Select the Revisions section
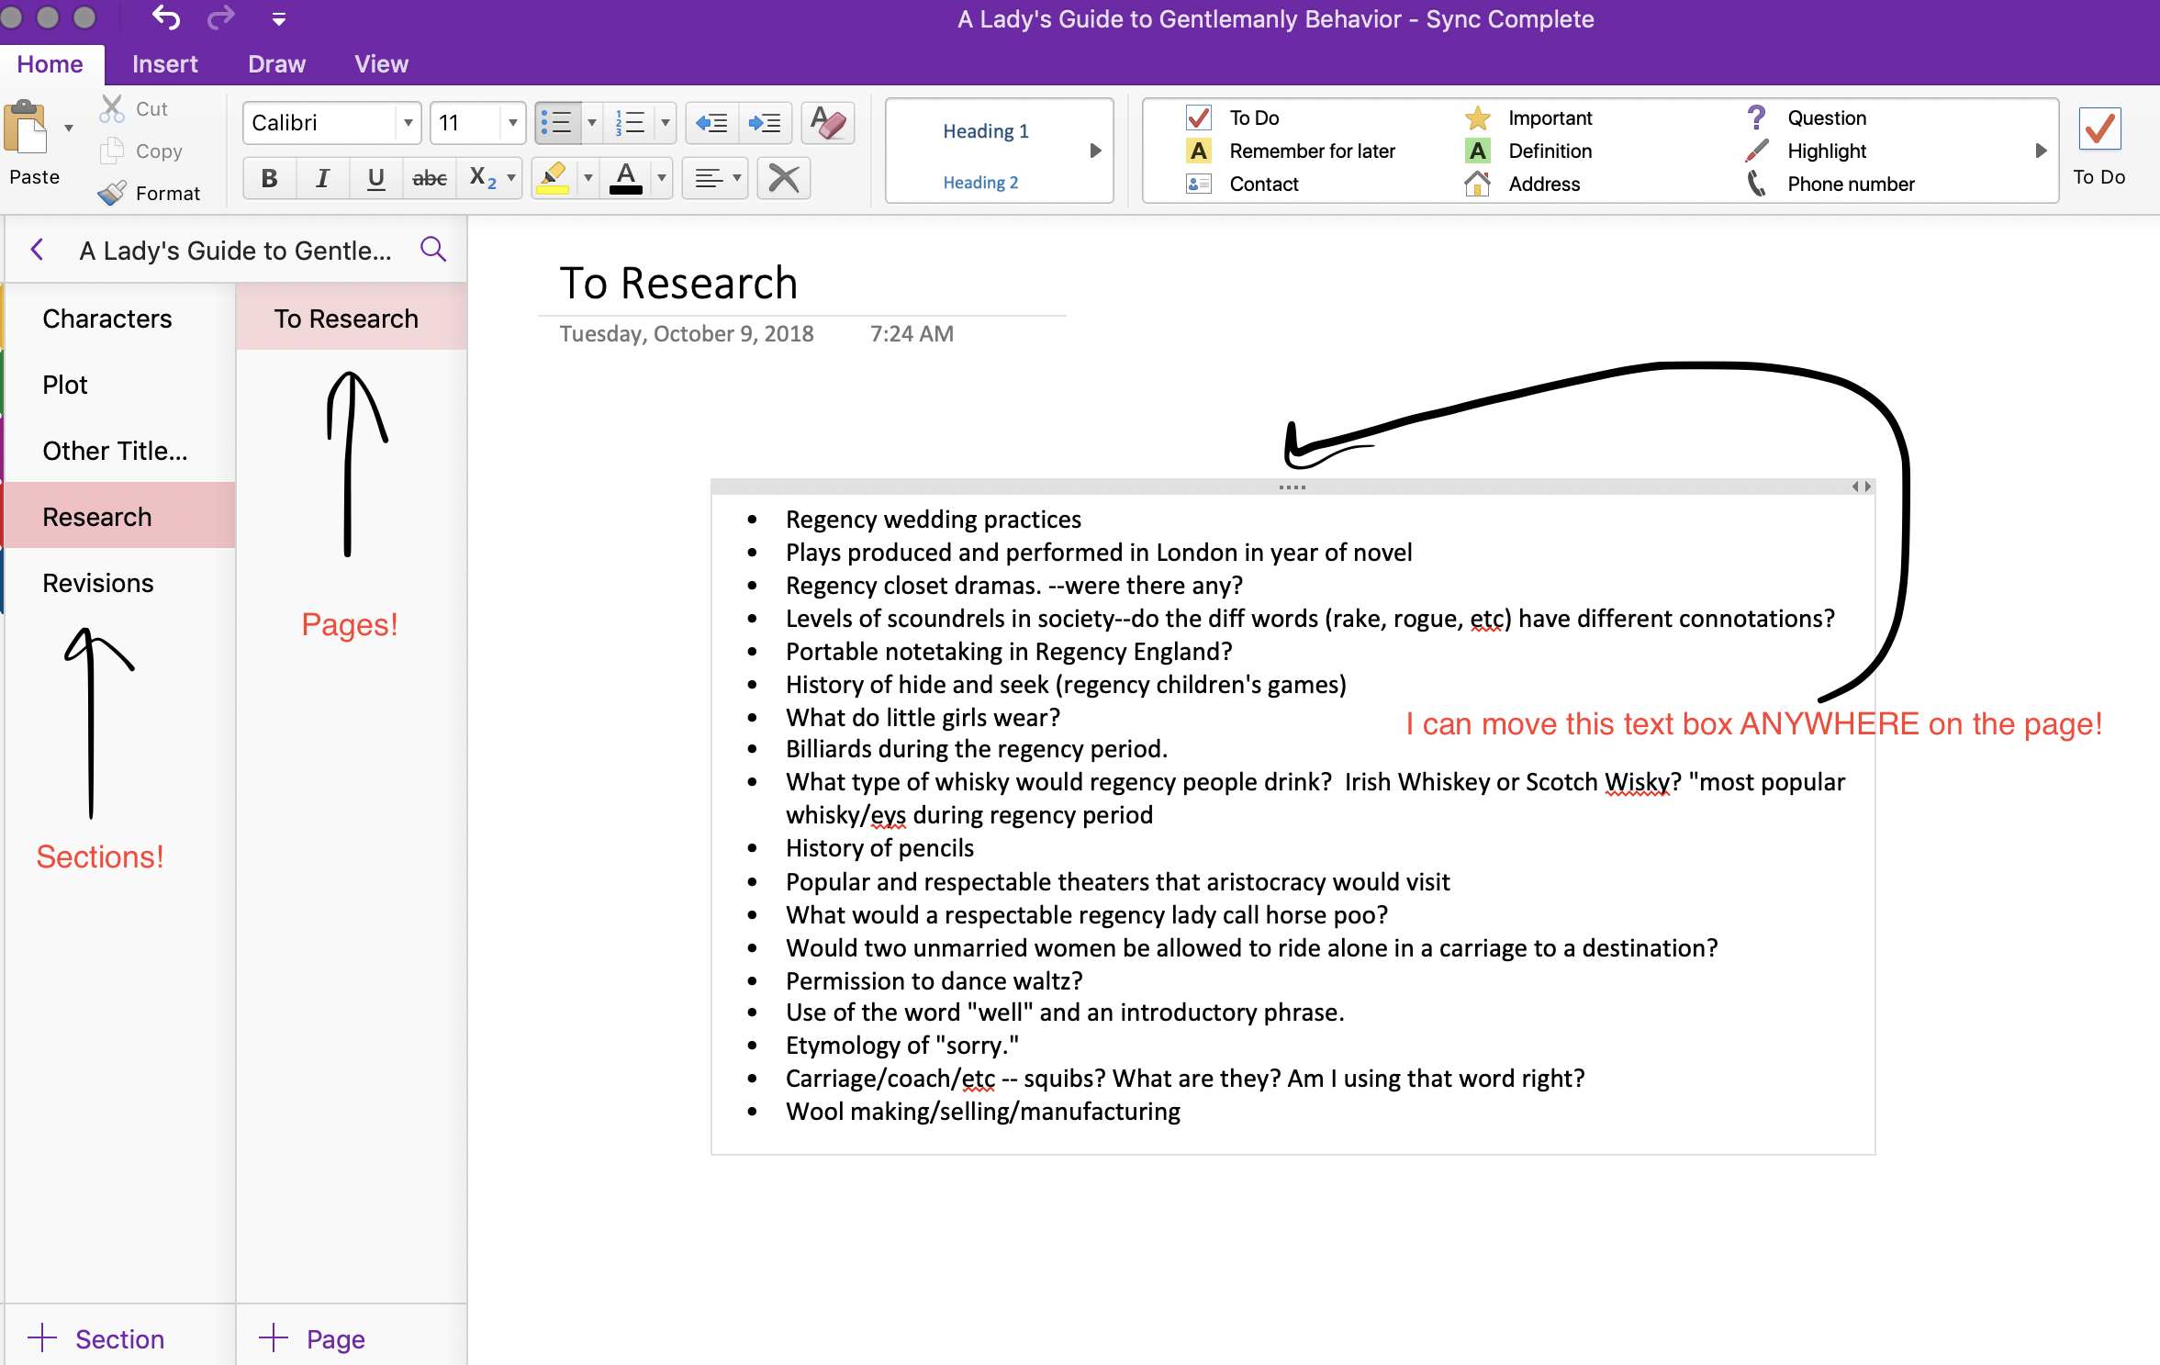2160x1365 pixels. (97, 582)
